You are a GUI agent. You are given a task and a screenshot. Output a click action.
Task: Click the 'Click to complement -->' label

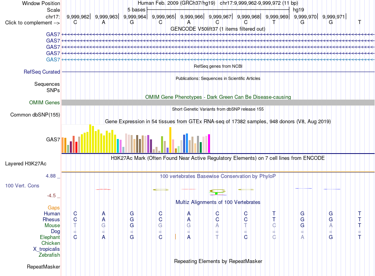32,23
